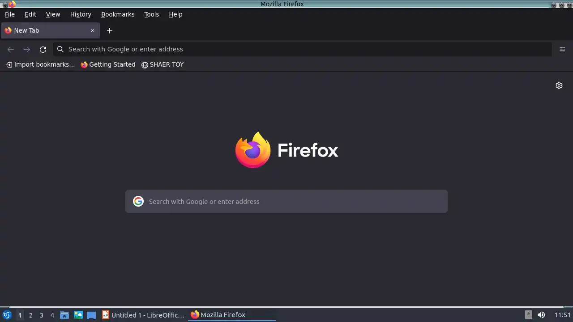Open the History menu

pyautogui.click(x=81, y=14)
